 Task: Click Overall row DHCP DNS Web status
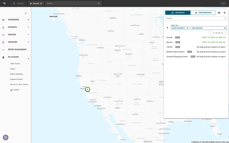[x=214, y=37]
